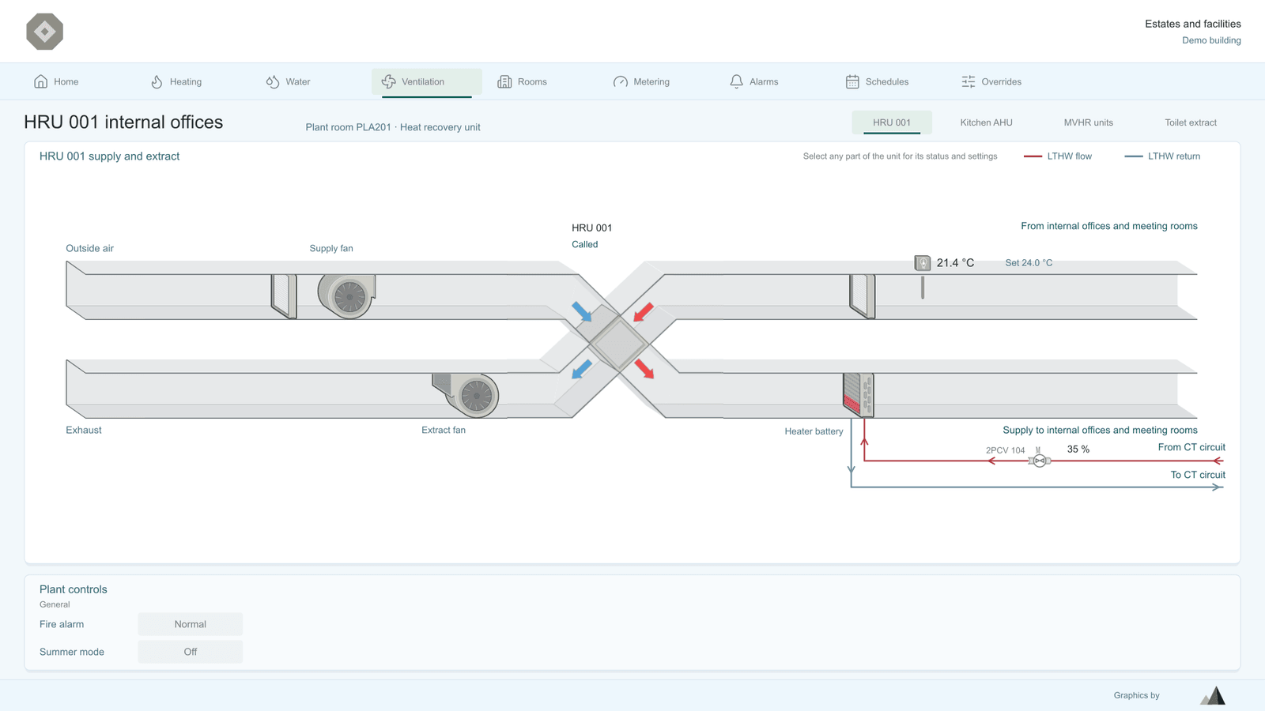
Task: Click the To CT circuit label
Action: click(1198, 475)
